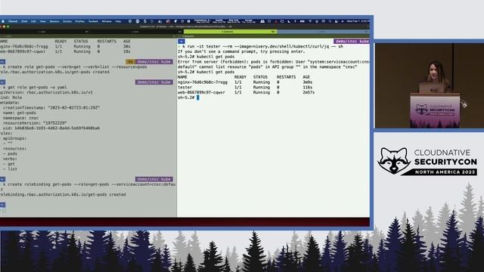This screenshot has height=272, width=484.
Task: Open the Help menu
Action: coord(118,21)
